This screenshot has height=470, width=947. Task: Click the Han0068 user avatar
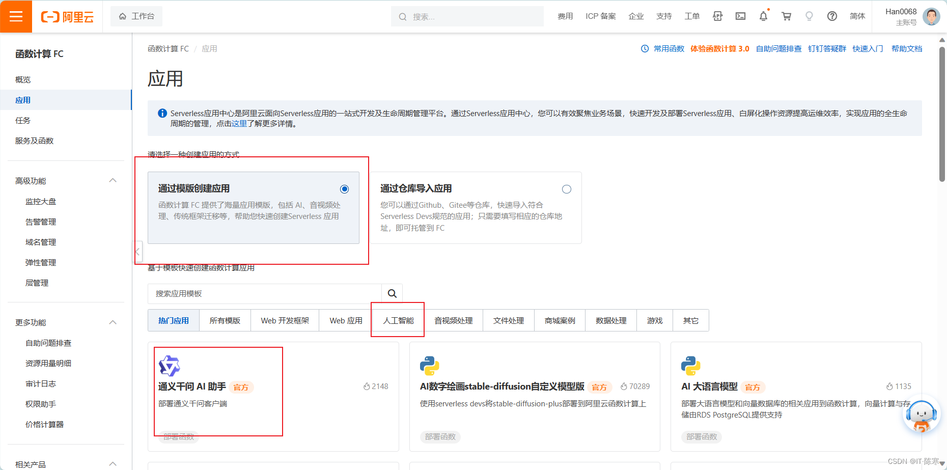(x=931, y=16)
